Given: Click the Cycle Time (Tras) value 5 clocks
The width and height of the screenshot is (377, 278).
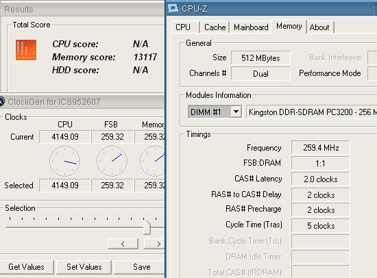Looking at the screenshot, I should point(321,226).
